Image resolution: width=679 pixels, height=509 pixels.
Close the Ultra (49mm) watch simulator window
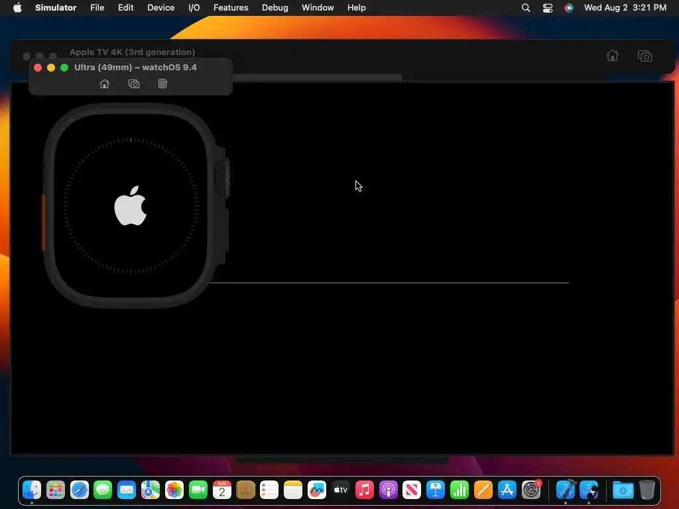[38, 68]
